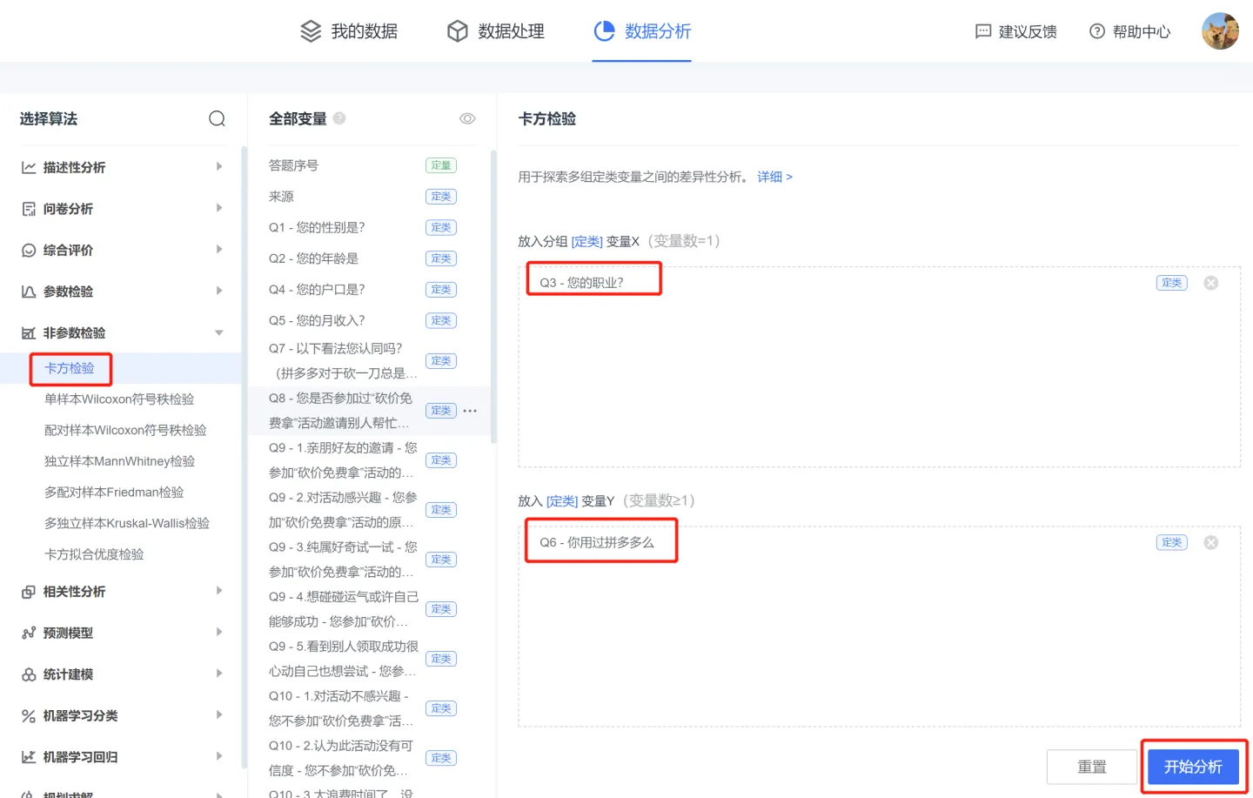1253x798 pixels.
Task: Select 卡方检验 in the algorithm list
Action: pyautogui.click(x=70, y=368)
